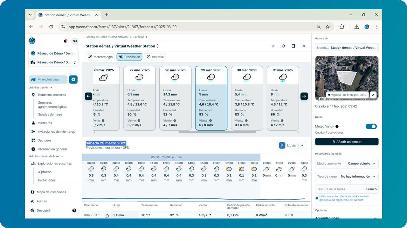Open a new browser tab

[107, 15]
